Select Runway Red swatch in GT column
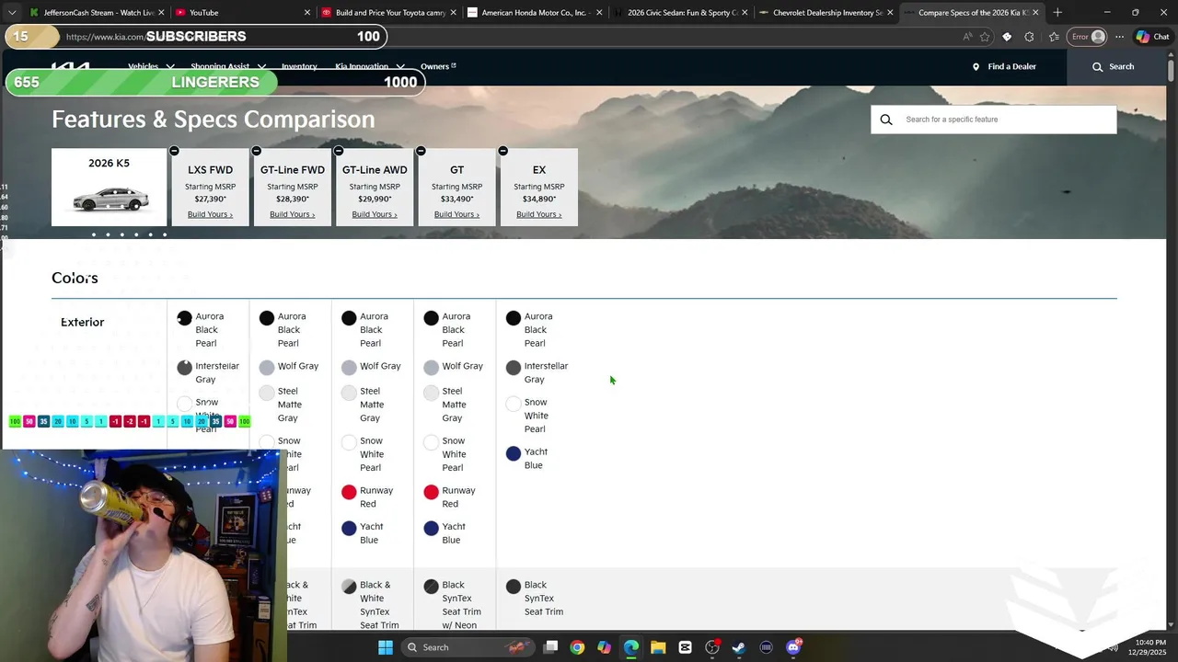 click(431, 493)
